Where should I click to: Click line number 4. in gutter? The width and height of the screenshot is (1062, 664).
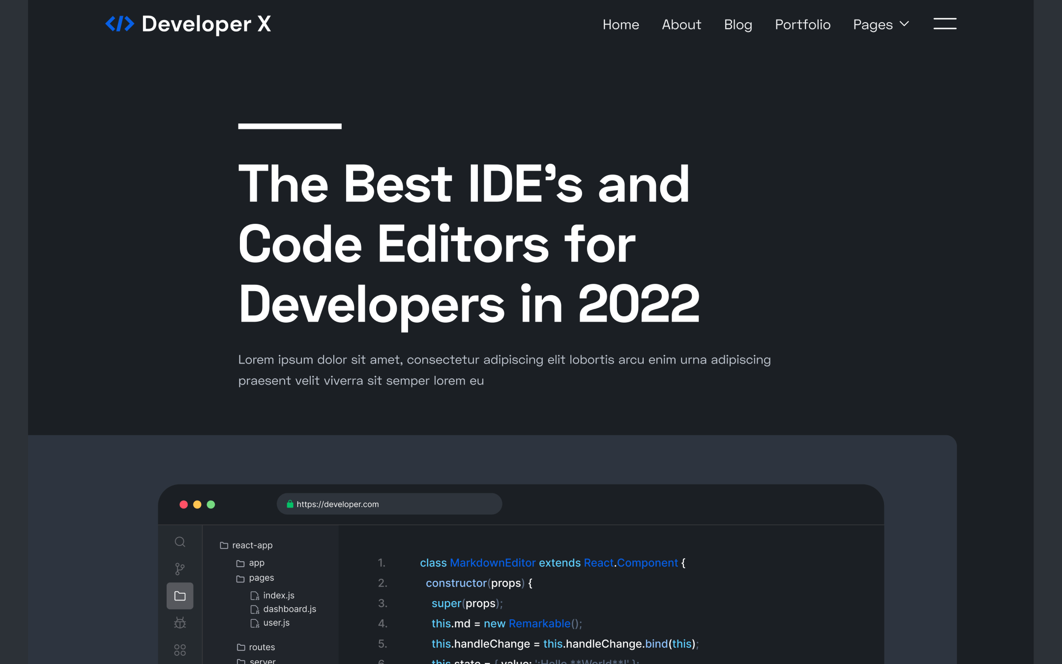[383, 624]
